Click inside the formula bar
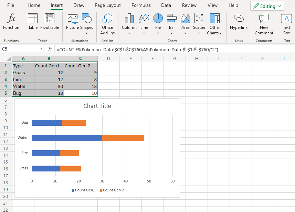Screen dimensions: 295x212 [x=138, y=49]
